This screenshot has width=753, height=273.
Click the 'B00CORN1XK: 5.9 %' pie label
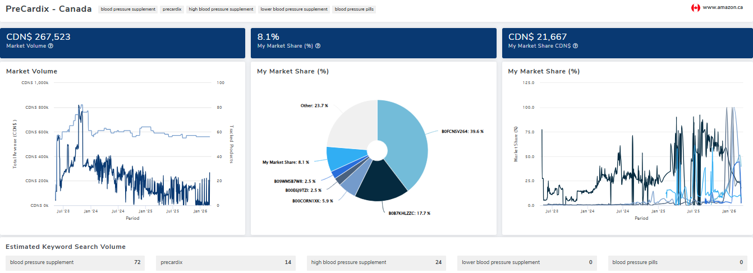313,201
